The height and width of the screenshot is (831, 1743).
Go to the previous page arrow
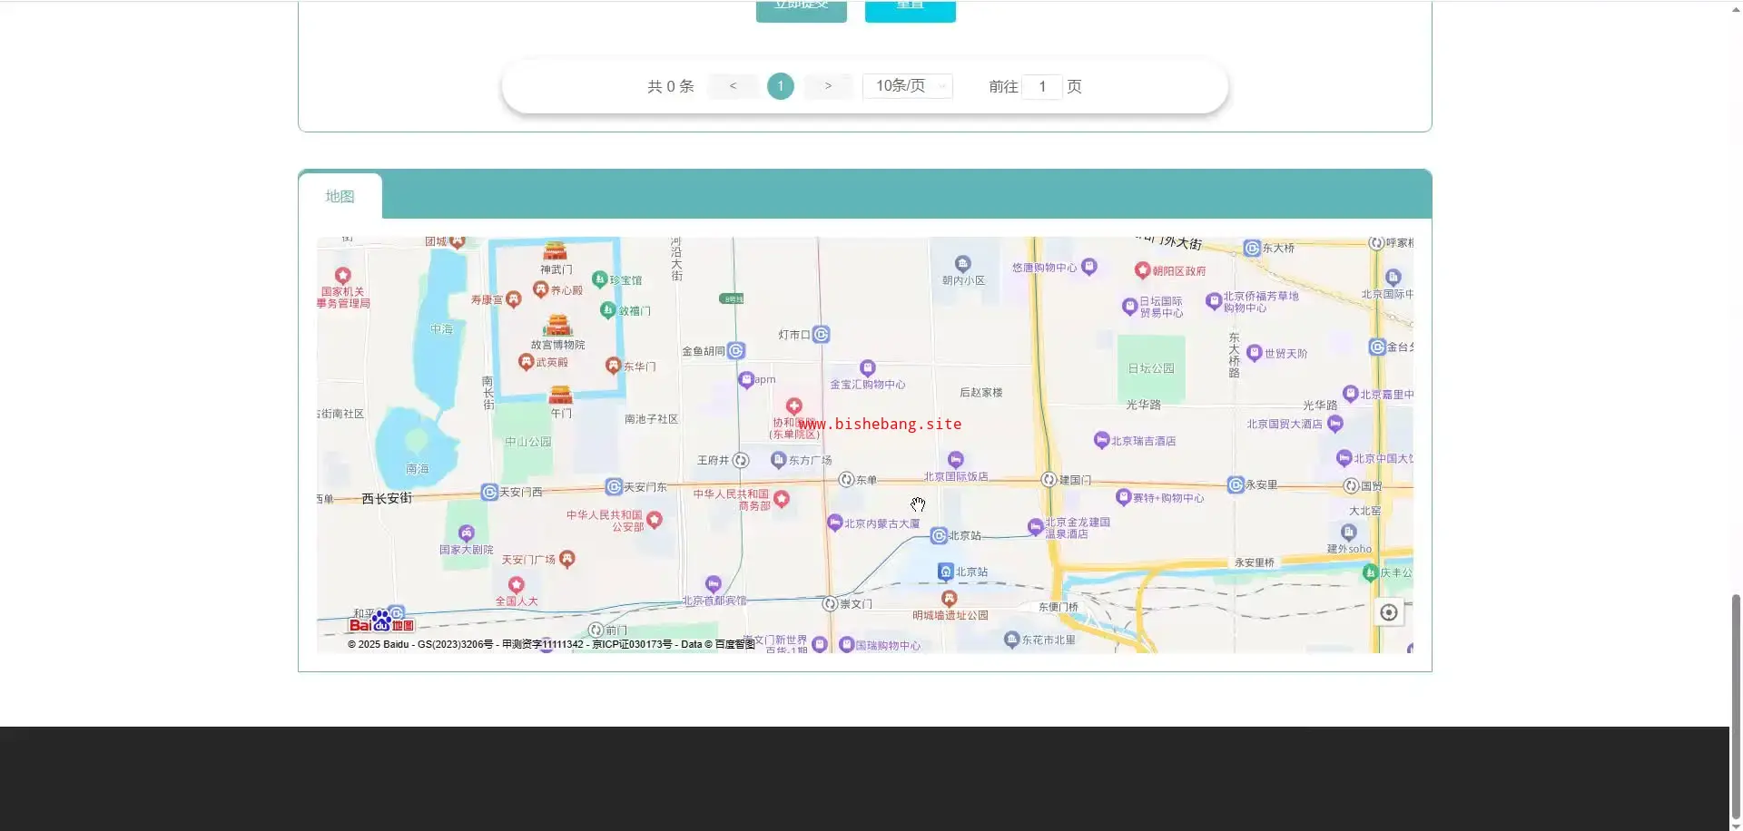click(x=733, y=86)
